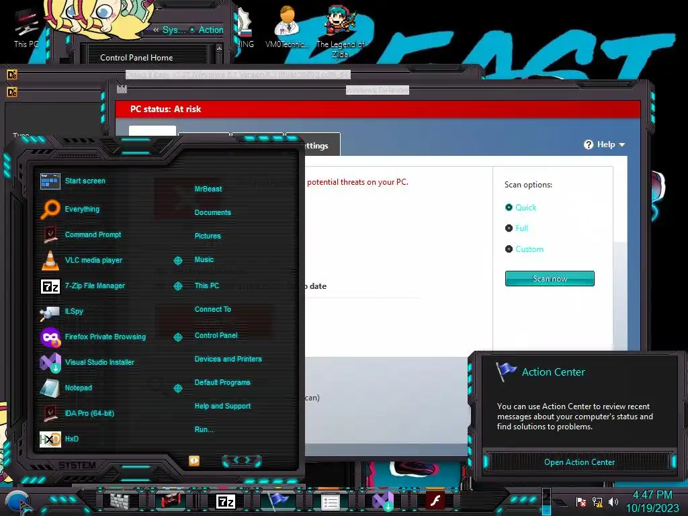Expand the Notepad jump list

pos(177,388)
